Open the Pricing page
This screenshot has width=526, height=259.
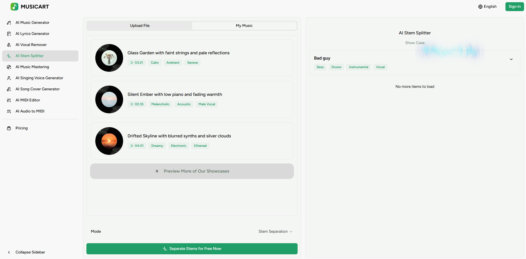click(21, 128)
